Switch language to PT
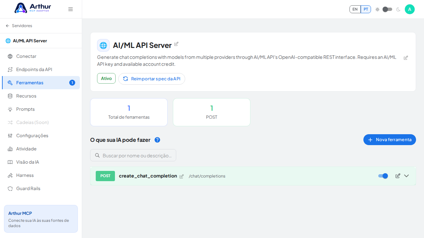 pyautogui.click(x=366, y=9)
